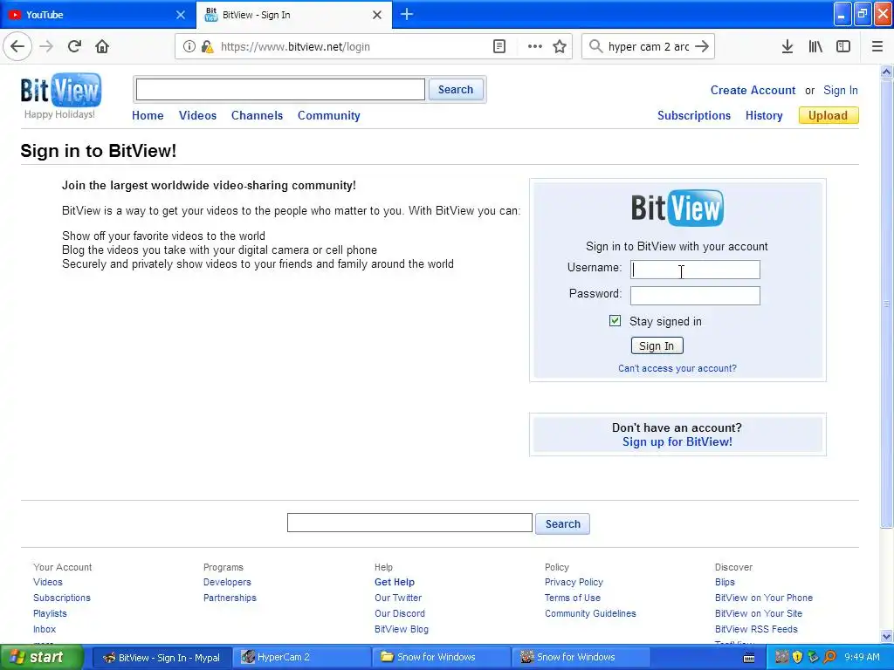
Task: Click the address bar URL
Action: tap(295, 47)
